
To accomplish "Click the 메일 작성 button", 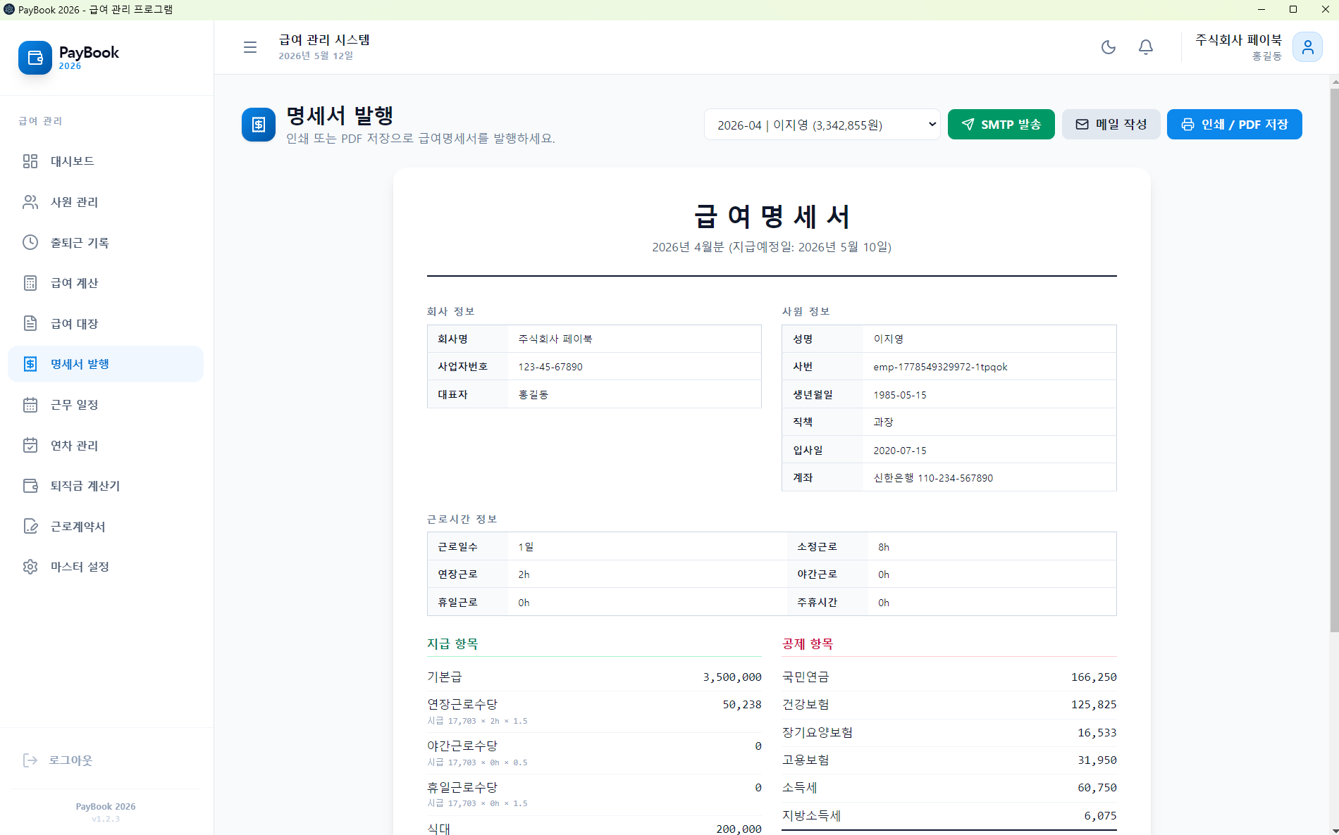I will click(x=1111, y=125).
